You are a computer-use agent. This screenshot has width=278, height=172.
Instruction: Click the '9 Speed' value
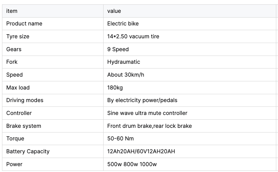pos(118,49)
